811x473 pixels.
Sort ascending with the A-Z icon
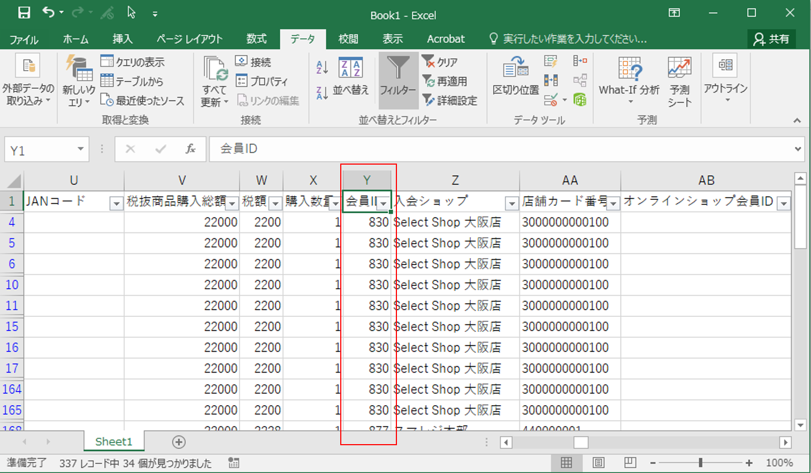[322, 67]
